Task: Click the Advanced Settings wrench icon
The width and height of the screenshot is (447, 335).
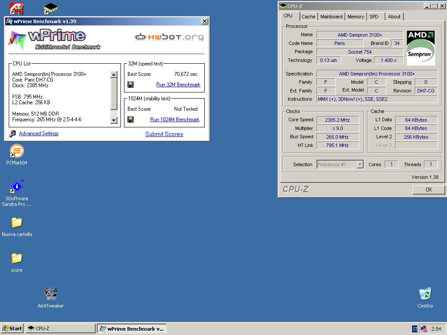Action: pos(12,133)
